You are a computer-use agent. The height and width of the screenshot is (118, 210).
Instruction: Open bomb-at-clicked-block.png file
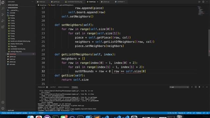[x=20, y=41]
